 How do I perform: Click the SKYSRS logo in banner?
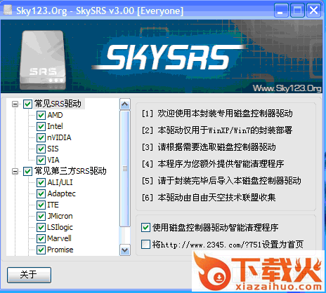[x=168, y=57]
